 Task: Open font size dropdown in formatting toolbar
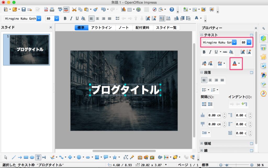pos(57,18)
